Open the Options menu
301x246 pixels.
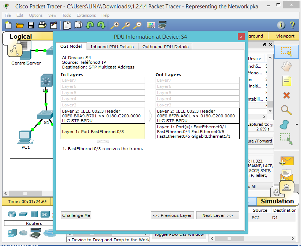[36, 15]
